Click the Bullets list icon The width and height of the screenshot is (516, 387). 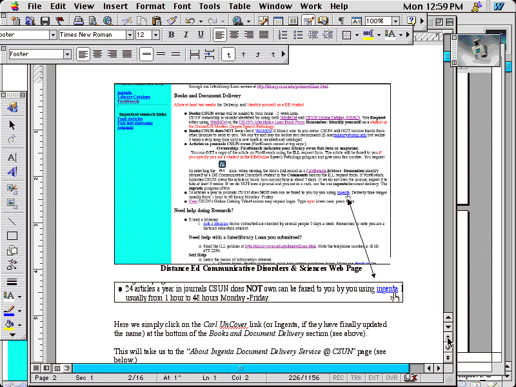coord(298,35)
